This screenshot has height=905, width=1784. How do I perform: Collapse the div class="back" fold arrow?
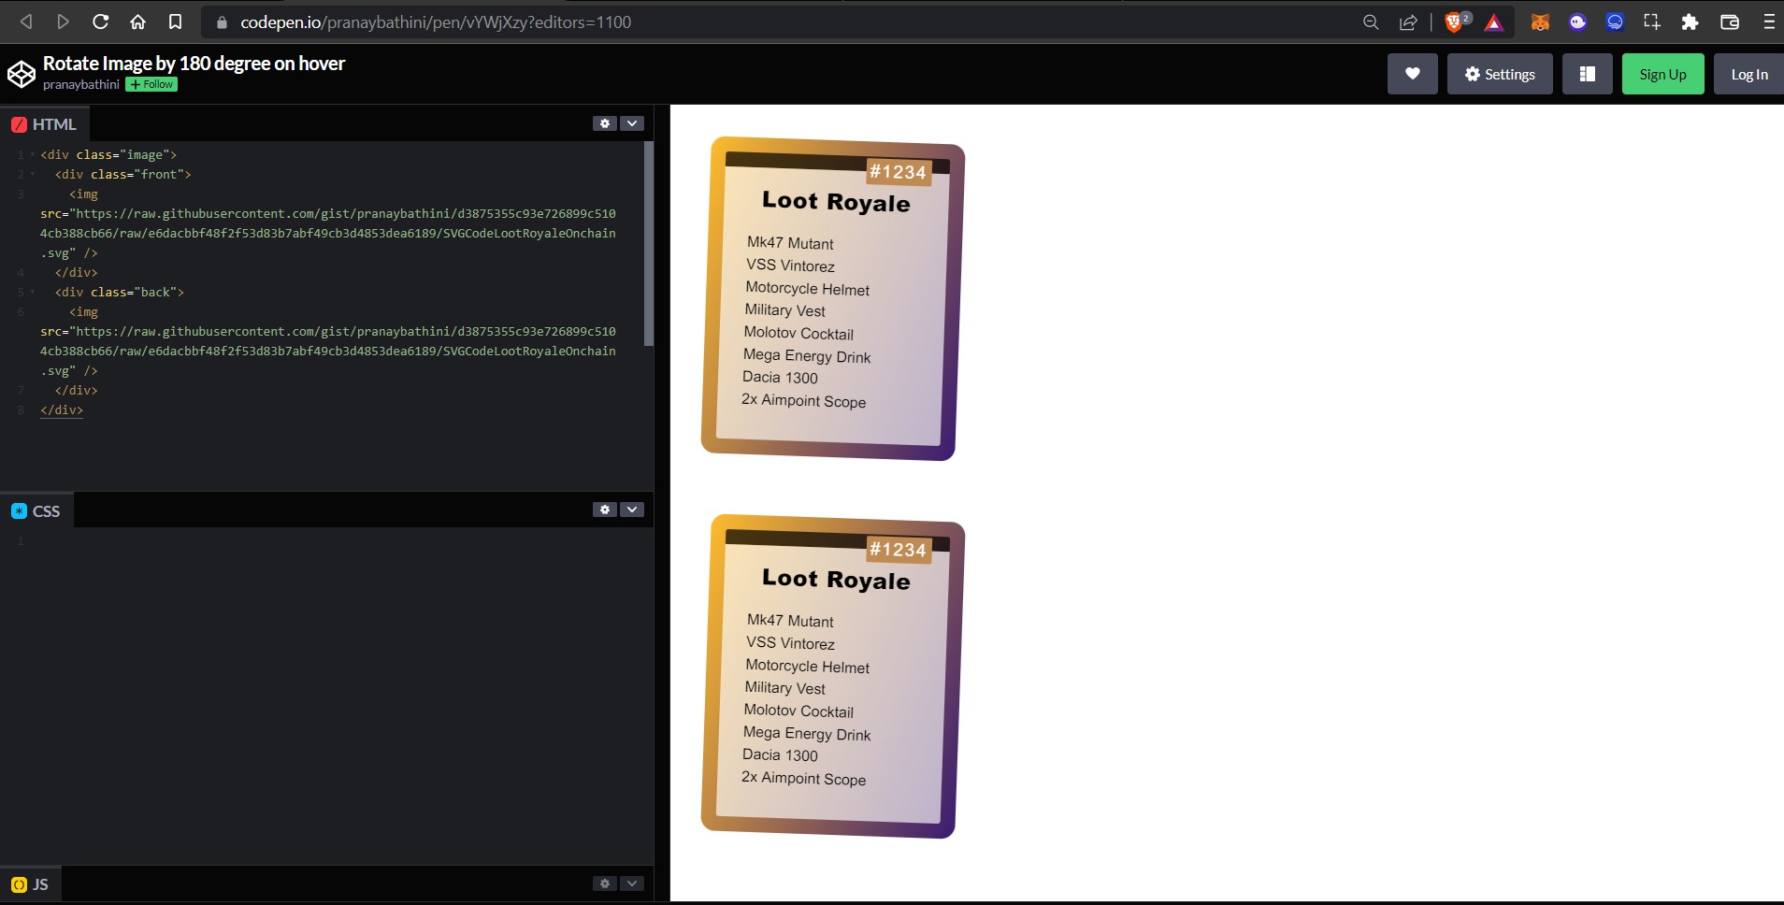click(x=33, y=292)
